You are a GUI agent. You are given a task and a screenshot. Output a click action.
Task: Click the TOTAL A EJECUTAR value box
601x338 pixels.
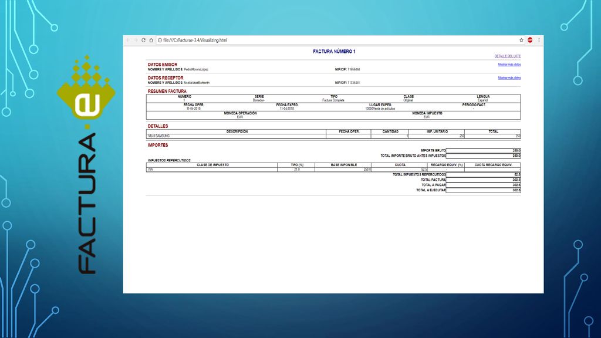pos(484,190)
